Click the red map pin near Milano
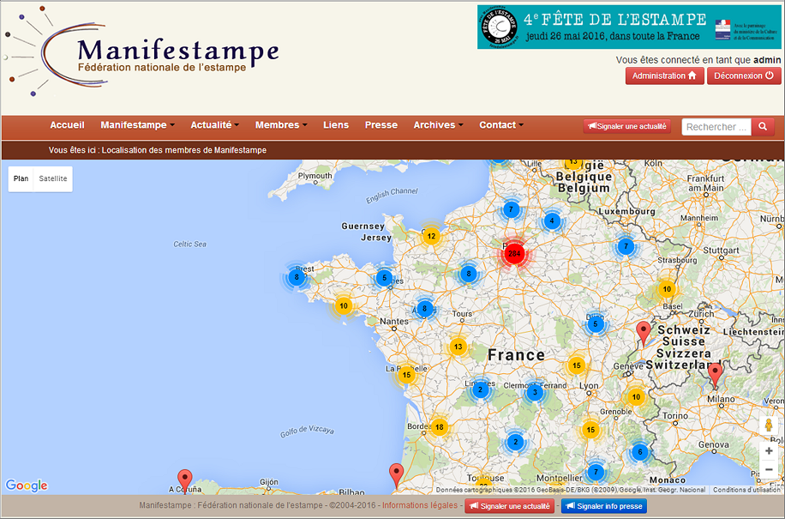Screen dimensions: 785x519 coord(715,374)
